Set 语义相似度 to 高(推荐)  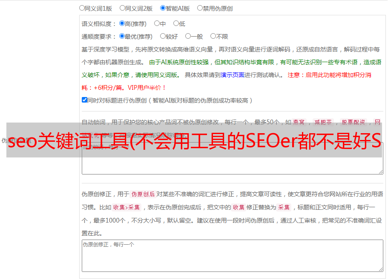coord(122,24)
